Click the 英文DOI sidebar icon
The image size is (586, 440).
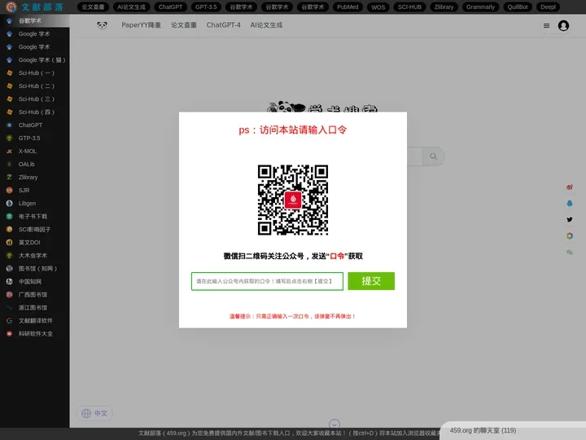pos(9,243)
